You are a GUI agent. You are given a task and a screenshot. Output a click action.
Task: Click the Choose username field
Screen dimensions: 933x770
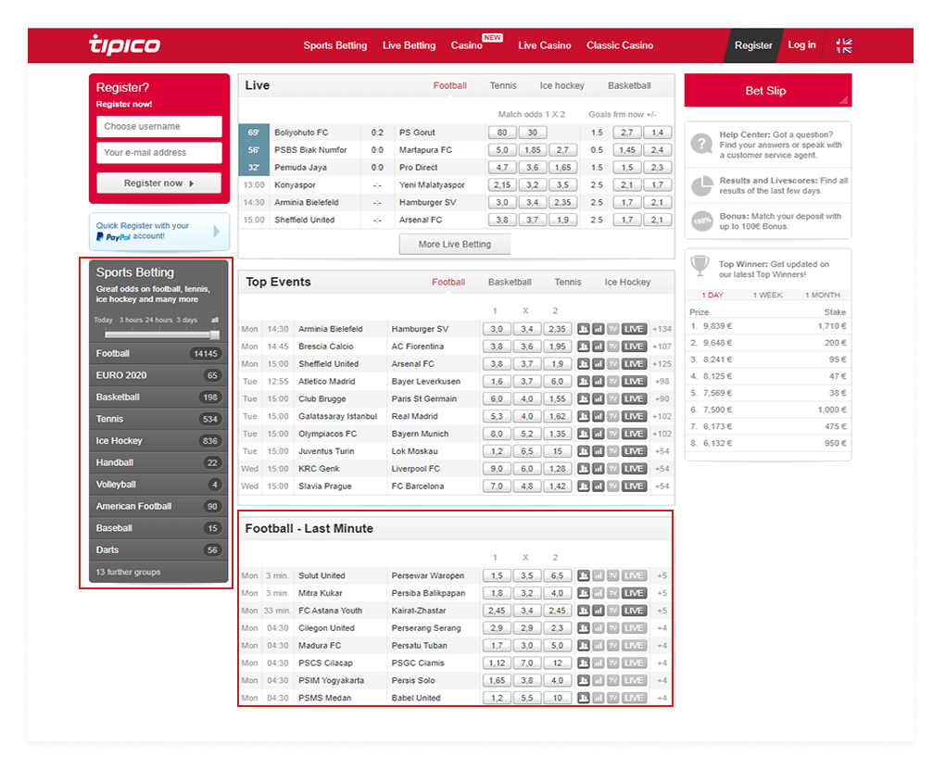pos(158,126)
